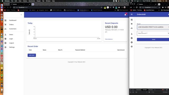Open settings gear in right window sidebar

(x=132, y=46)
